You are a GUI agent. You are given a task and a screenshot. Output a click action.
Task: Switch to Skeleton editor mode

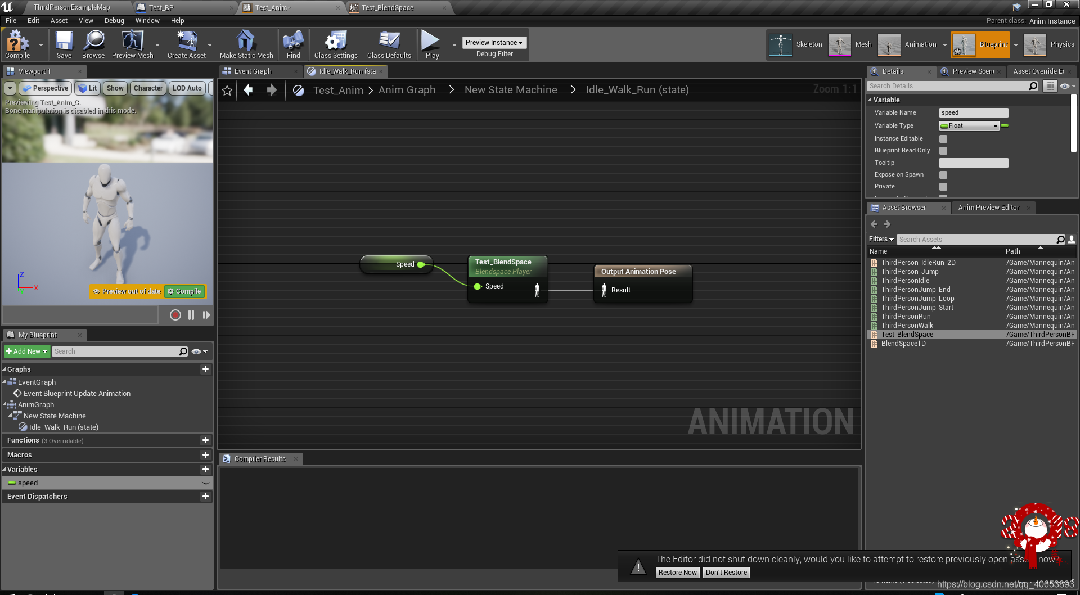795,44
